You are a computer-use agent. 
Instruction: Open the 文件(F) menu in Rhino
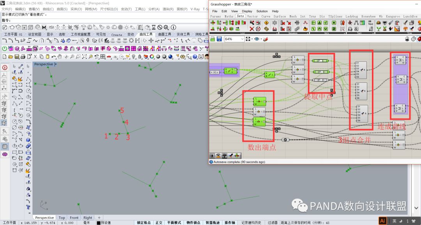pos(7,9)
